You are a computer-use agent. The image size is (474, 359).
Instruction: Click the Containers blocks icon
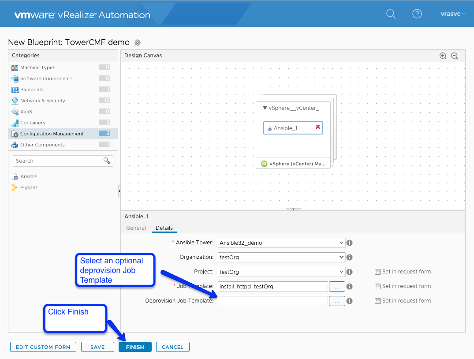(15, 123)
